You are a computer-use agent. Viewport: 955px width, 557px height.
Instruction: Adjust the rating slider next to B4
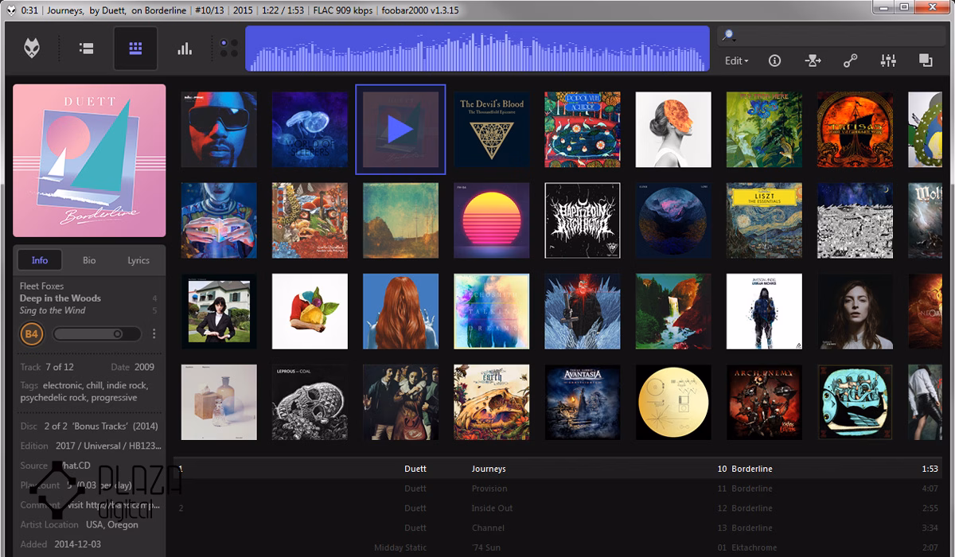click(x=97, y=334)
